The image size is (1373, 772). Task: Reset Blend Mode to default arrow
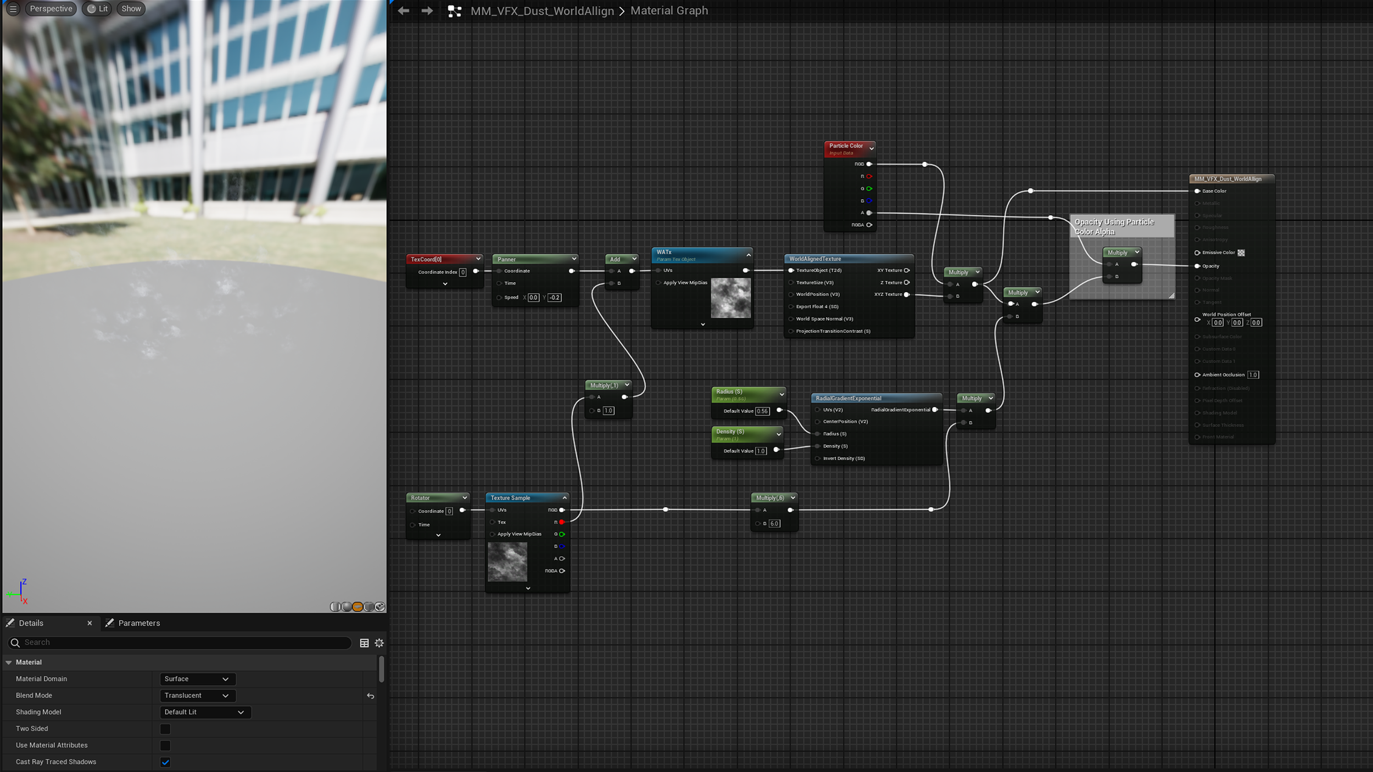click(x=371, y=696)
